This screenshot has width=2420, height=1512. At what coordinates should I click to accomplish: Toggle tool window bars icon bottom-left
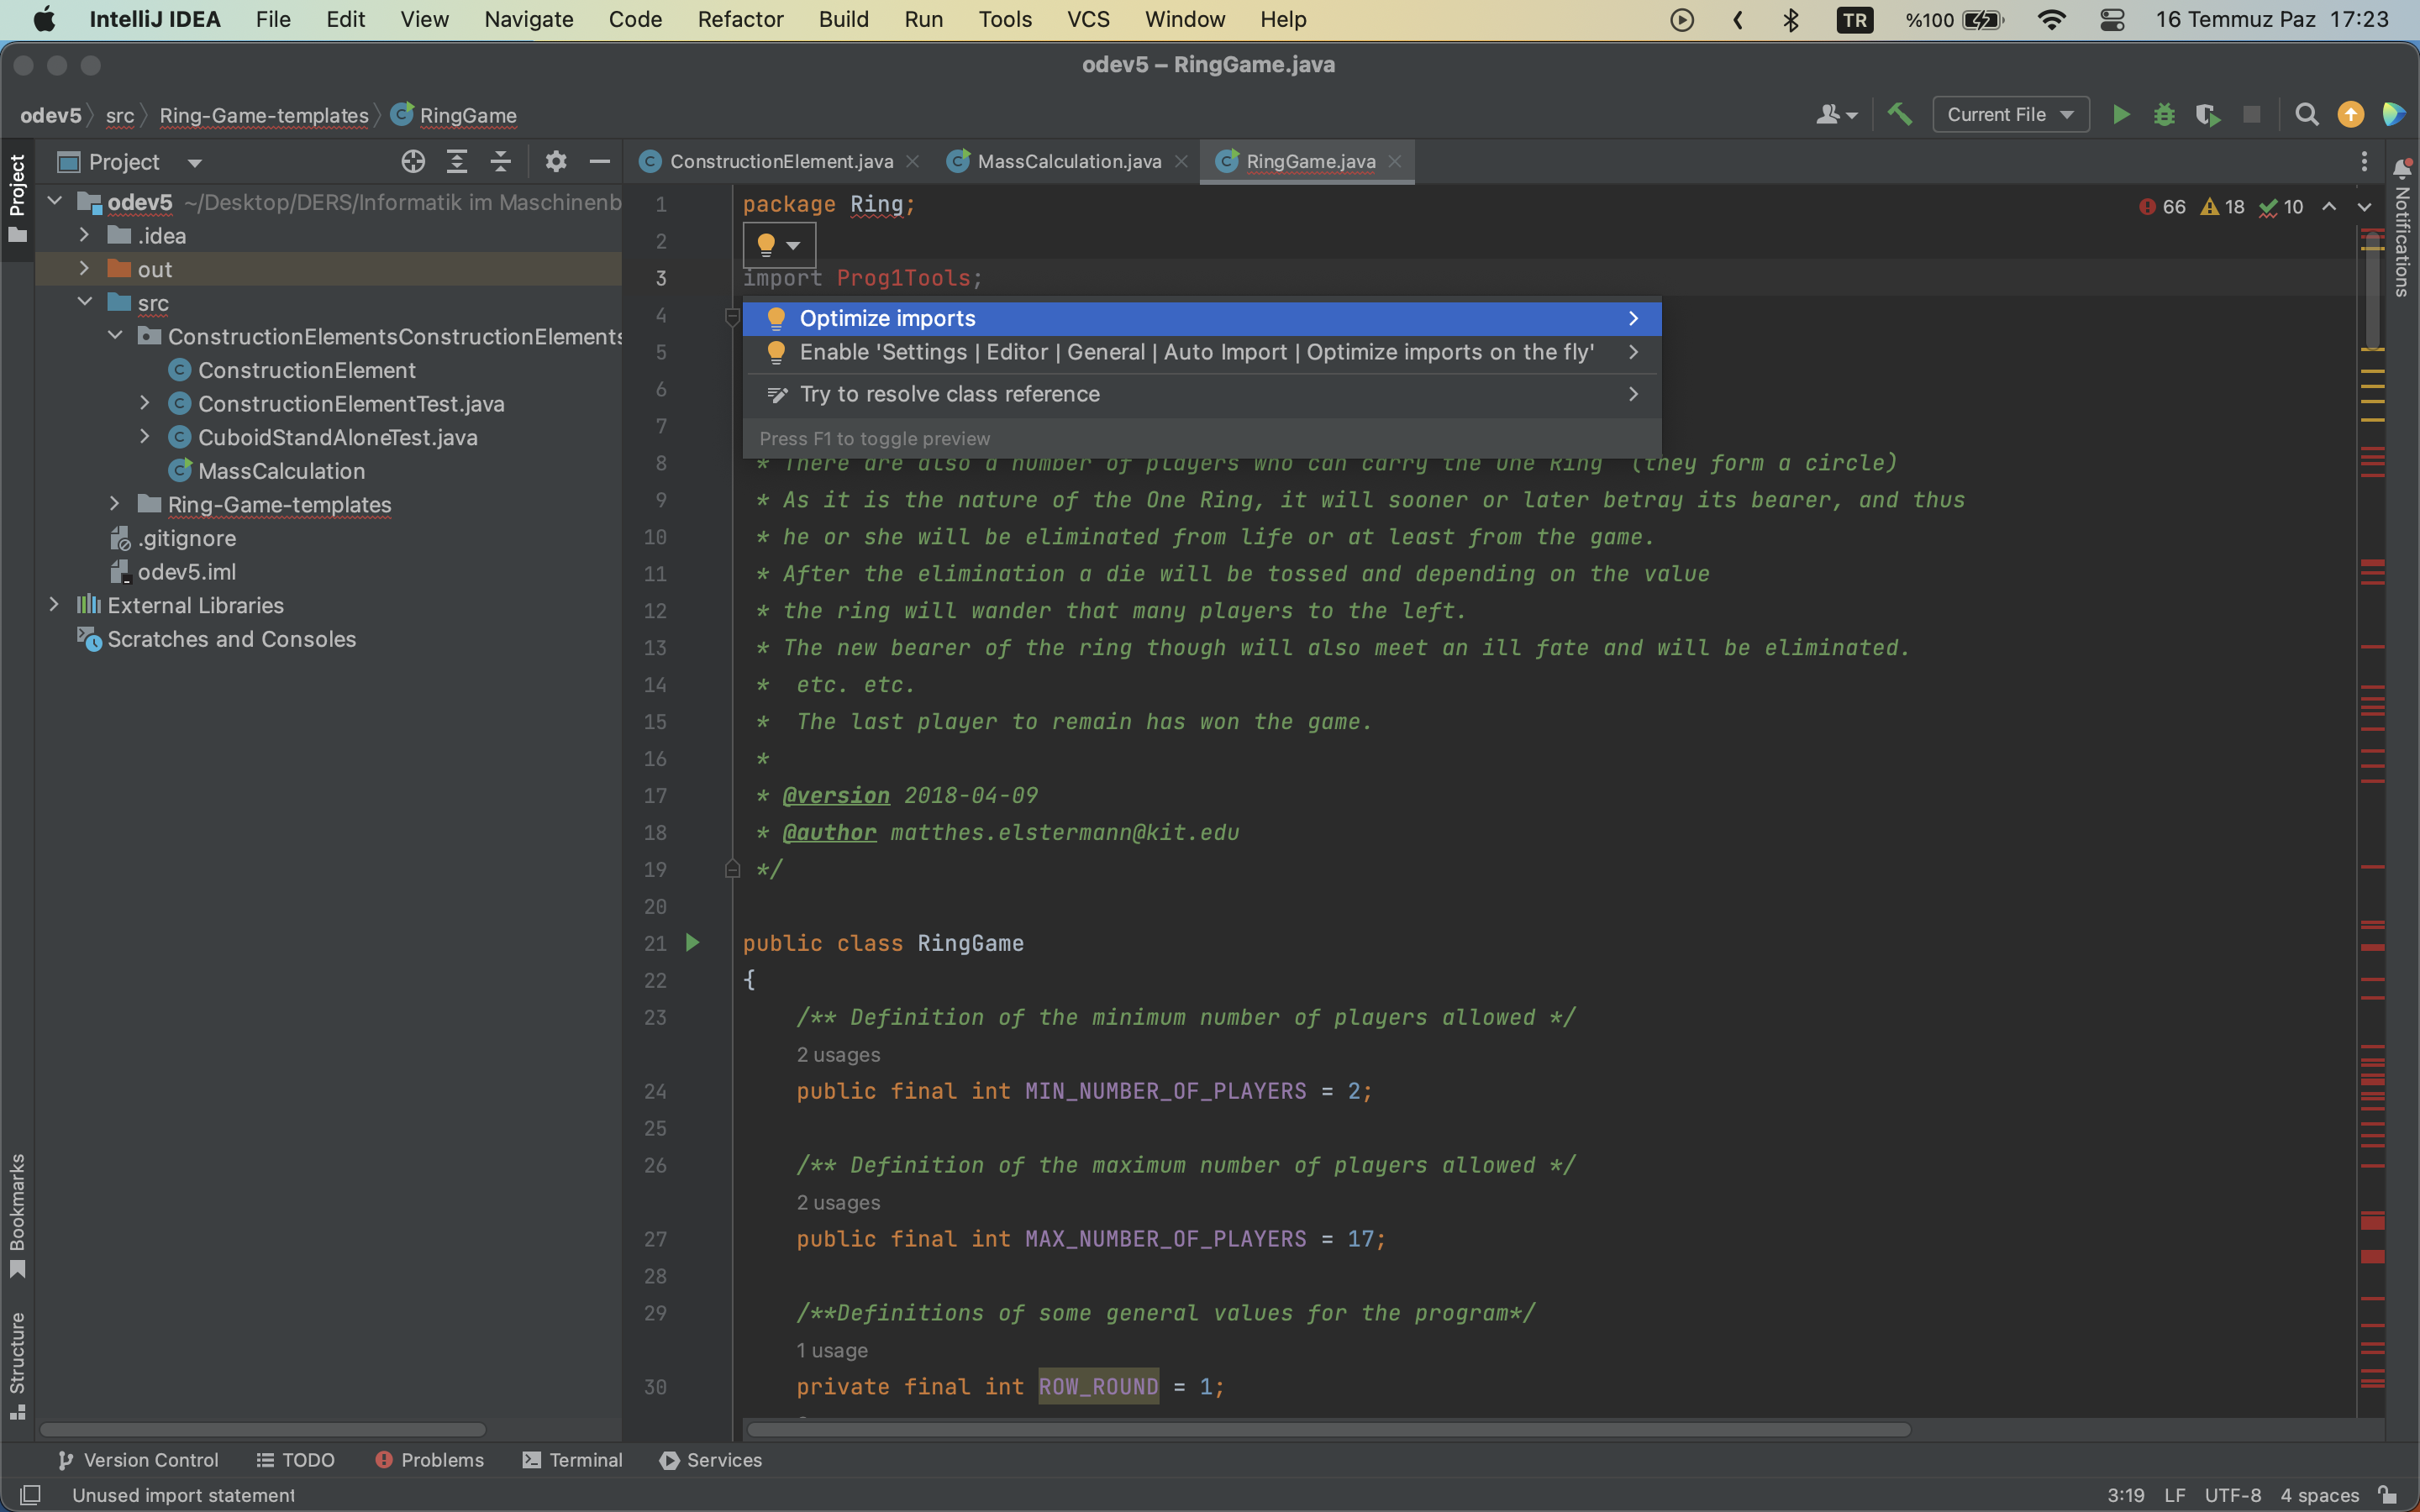[31, 1495]
